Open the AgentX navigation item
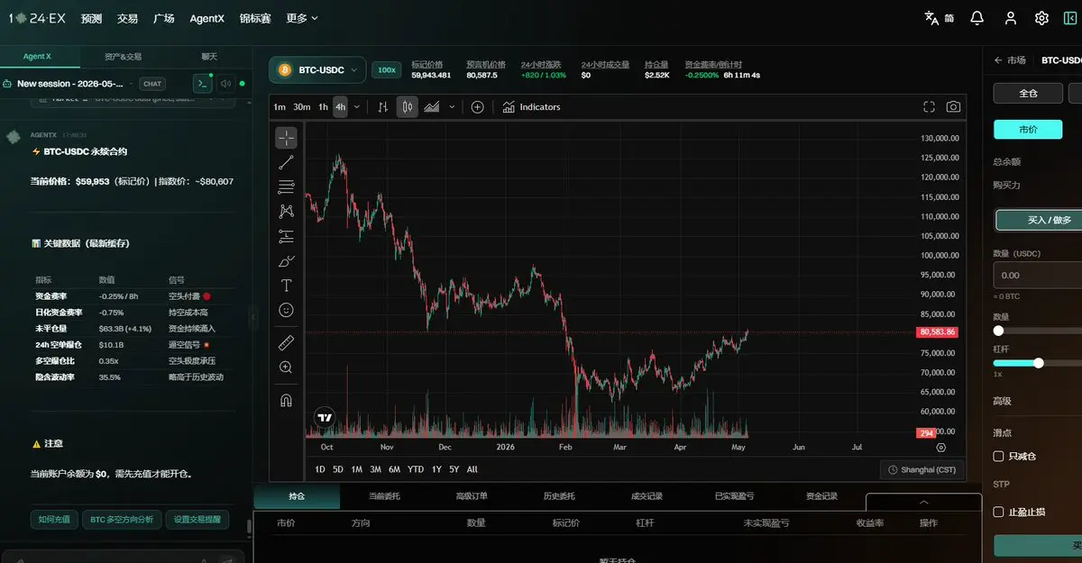Viewport: 1082px width, 563px height. click(x=207, y=18)
